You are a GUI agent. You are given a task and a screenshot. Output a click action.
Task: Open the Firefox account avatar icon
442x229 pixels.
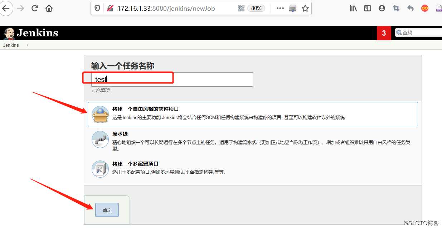click(x=382, y=8)
